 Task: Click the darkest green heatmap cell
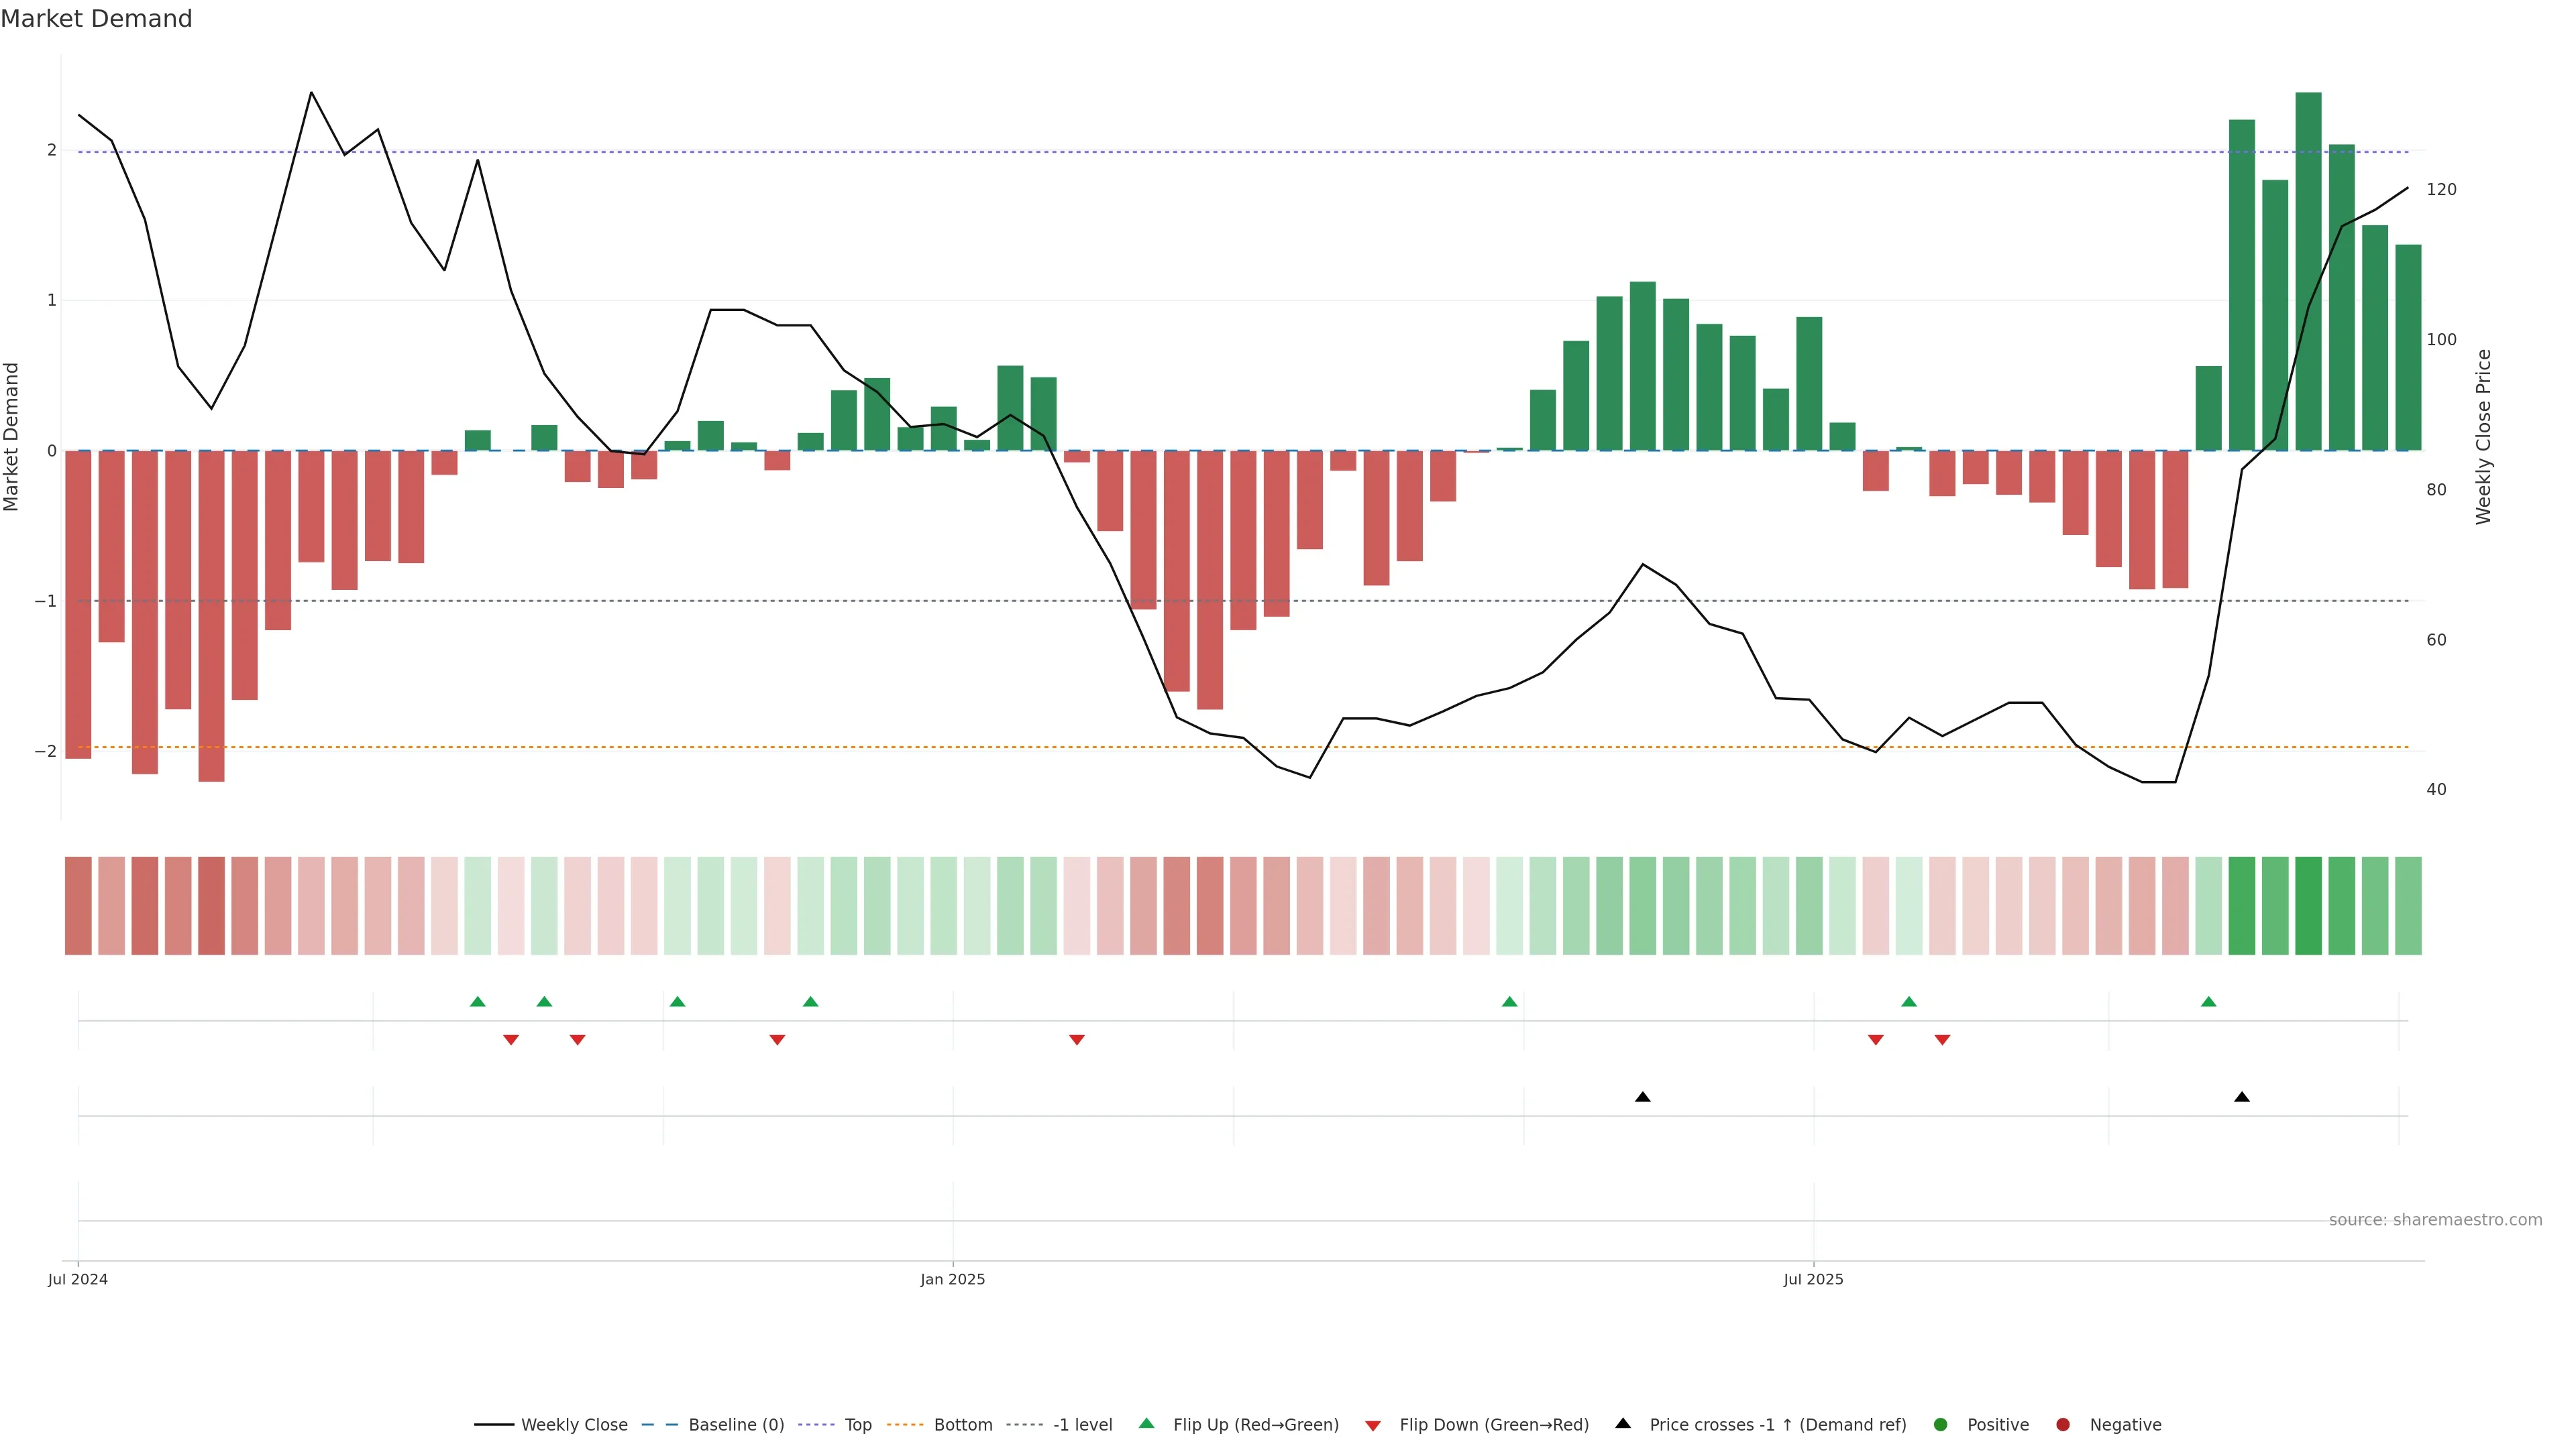point(2308,906)
